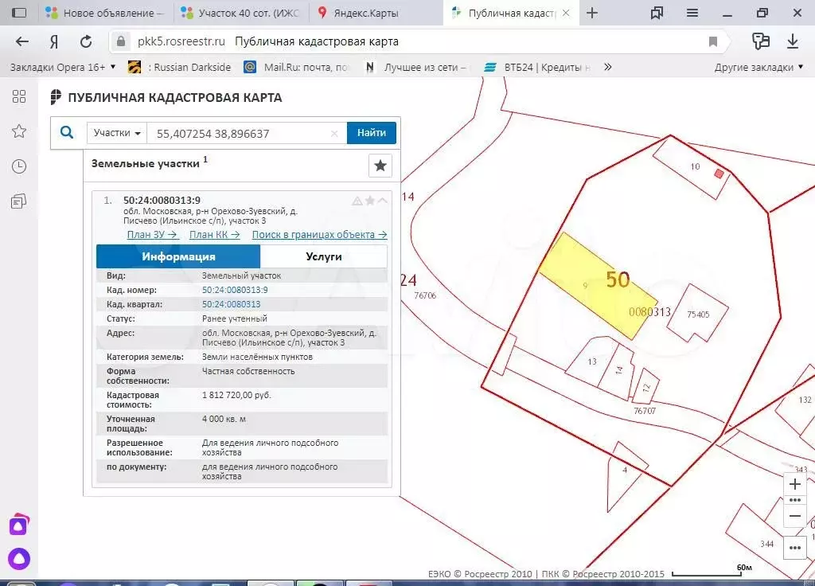The image size is (815, 586).
Task: Open browser hamburger menu
Action: pyautogui.click(x=692, y=13)
